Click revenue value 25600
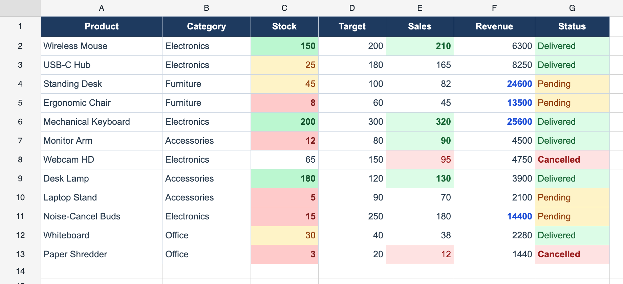This screenshot has width=623, height=284. point(494,122)
